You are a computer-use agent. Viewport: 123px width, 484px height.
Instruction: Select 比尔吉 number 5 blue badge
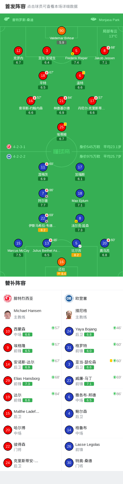click(76, 243)
